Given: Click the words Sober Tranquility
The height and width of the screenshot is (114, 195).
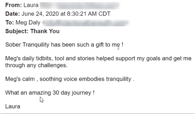Looking at the screenshot, I should coord(27,45).
